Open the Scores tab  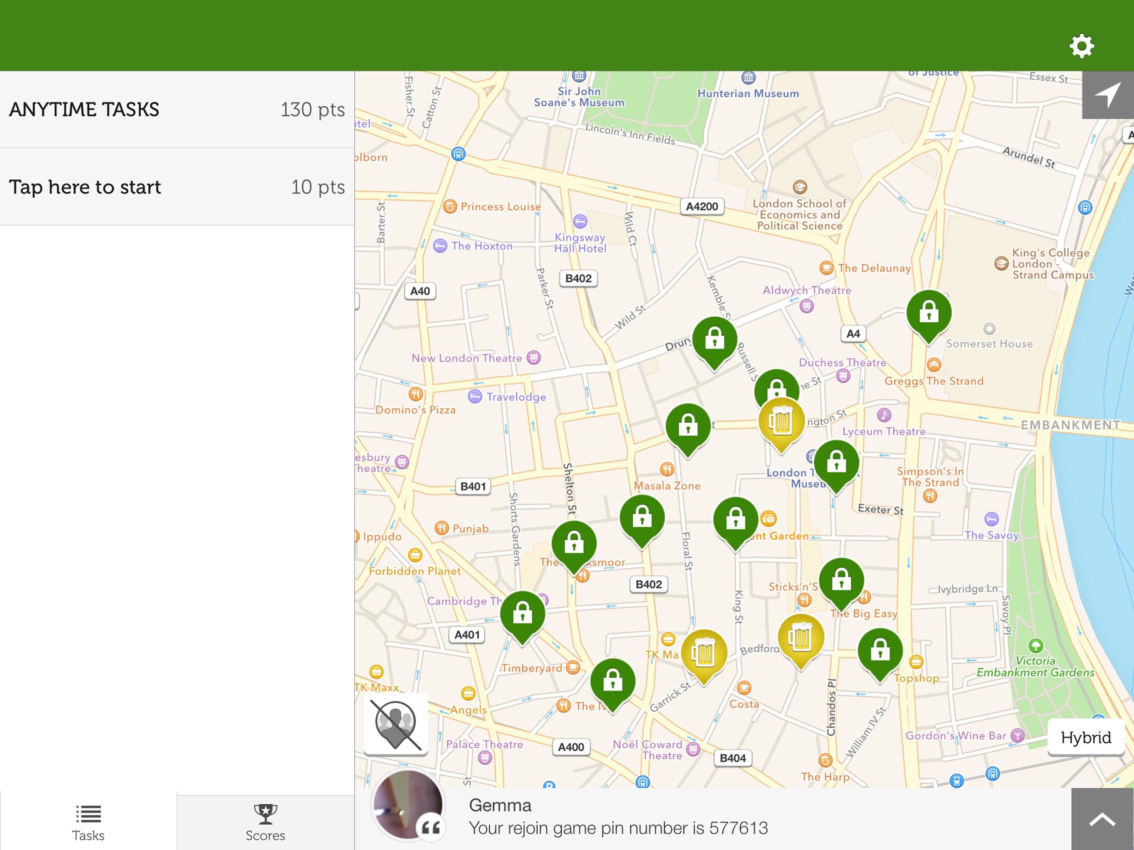tap(265, 822)
